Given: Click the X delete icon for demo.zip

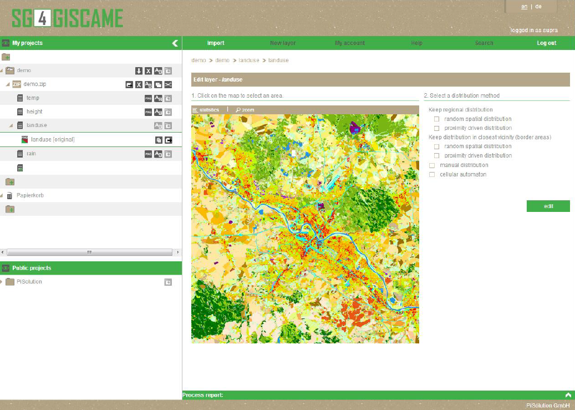Looking at the screenshot, I should 139,85.
